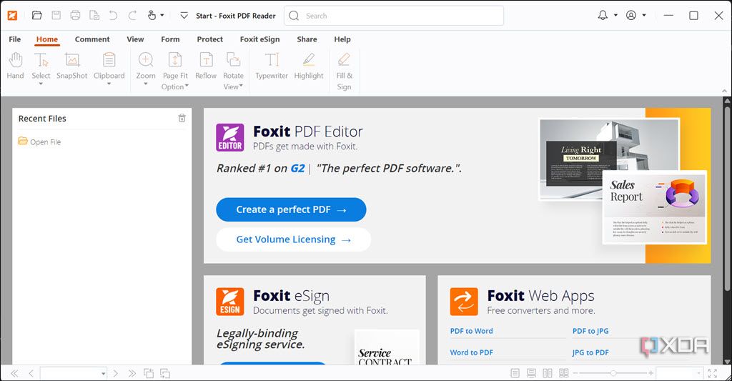Activate the SnapShot tool
Image resolution: width=732 pixels, height=381 pixels.
click(72, 66)
